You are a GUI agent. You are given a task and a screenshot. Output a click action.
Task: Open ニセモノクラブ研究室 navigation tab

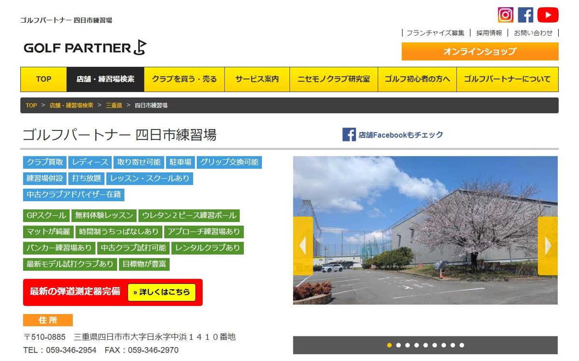click(334, 79)
